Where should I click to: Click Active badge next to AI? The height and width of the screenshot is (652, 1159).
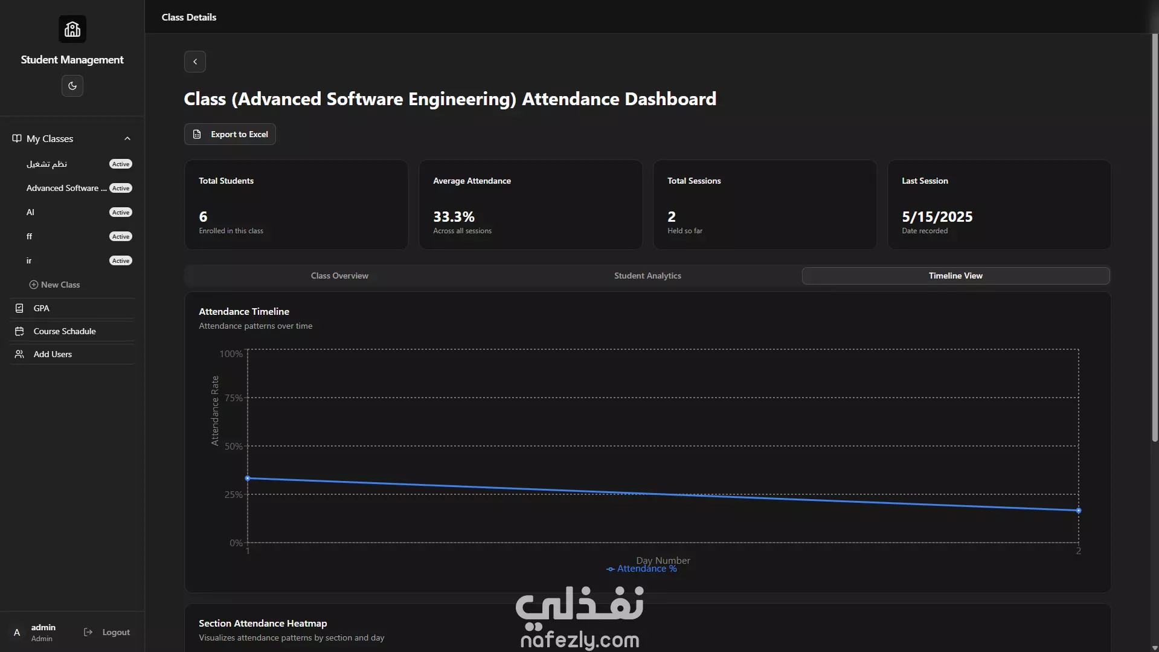(x=121, y=212)
